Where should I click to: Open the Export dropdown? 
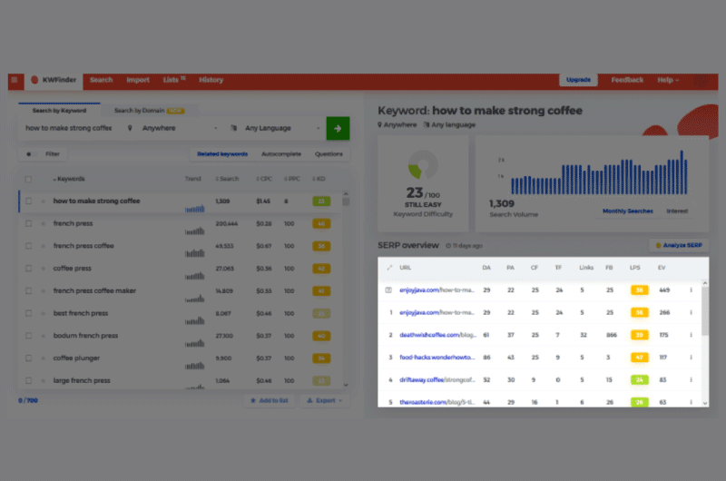click(x=325, y=400)
